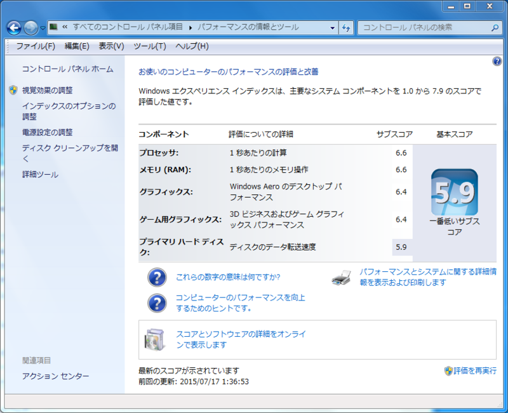The image size is (508, 413).
Task: Minimize the window
Action: click(451, 6)
